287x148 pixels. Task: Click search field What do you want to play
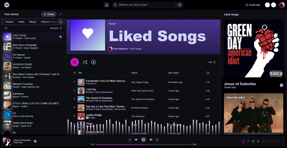pyautogui.click(x=146, y=5)
